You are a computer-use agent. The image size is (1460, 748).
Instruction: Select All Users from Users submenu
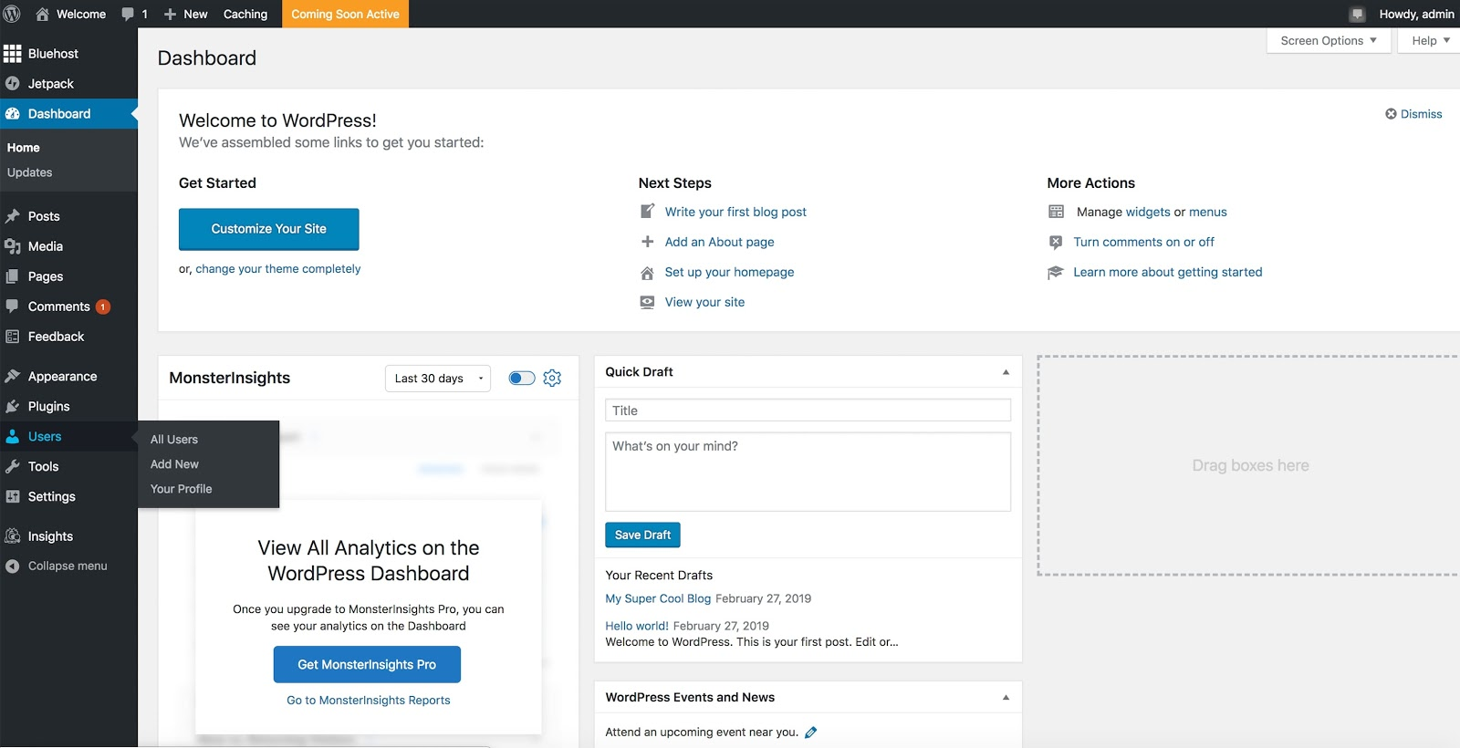point(174,440)
